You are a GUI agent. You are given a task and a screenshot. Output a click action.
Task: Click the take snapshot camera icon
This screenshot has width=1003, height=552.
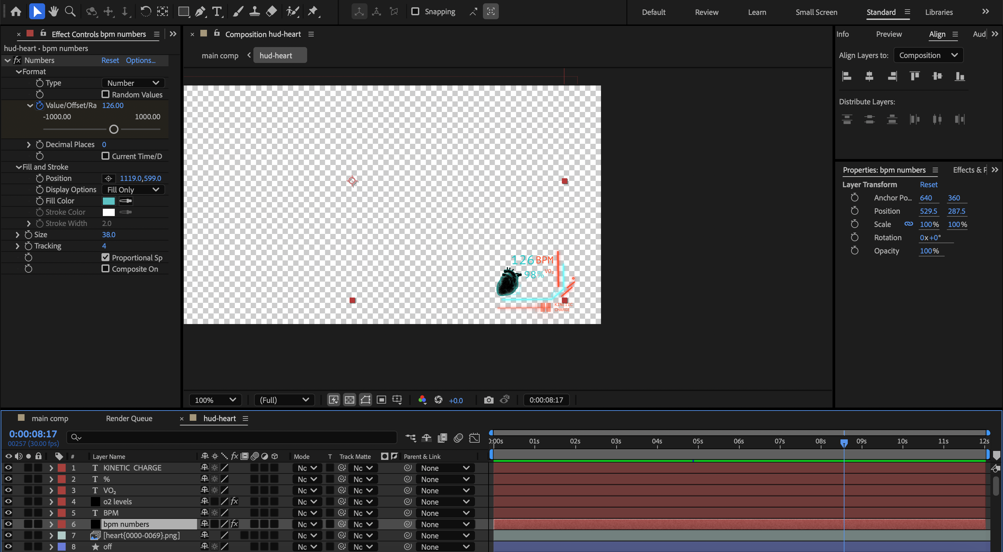tap(488, 400)
